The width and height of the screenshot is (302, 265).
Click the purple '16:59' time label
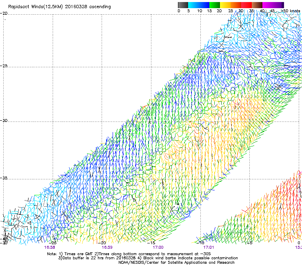107,247
